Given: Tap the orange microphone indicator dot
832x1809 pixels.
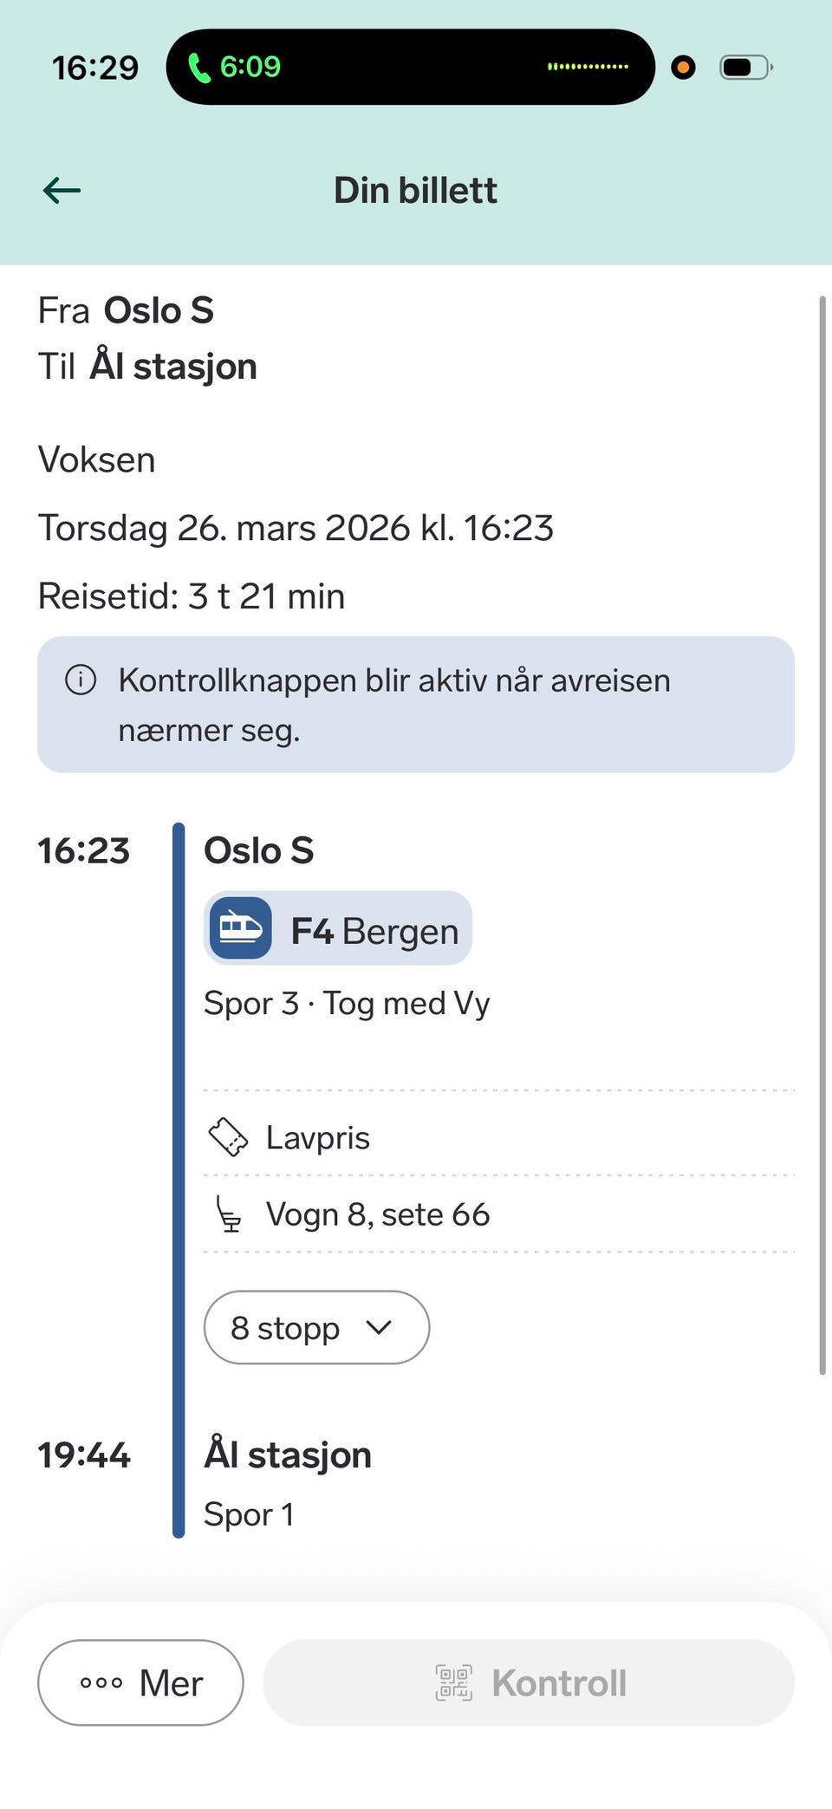Looking at the screenshot, I should coord(683,67).
